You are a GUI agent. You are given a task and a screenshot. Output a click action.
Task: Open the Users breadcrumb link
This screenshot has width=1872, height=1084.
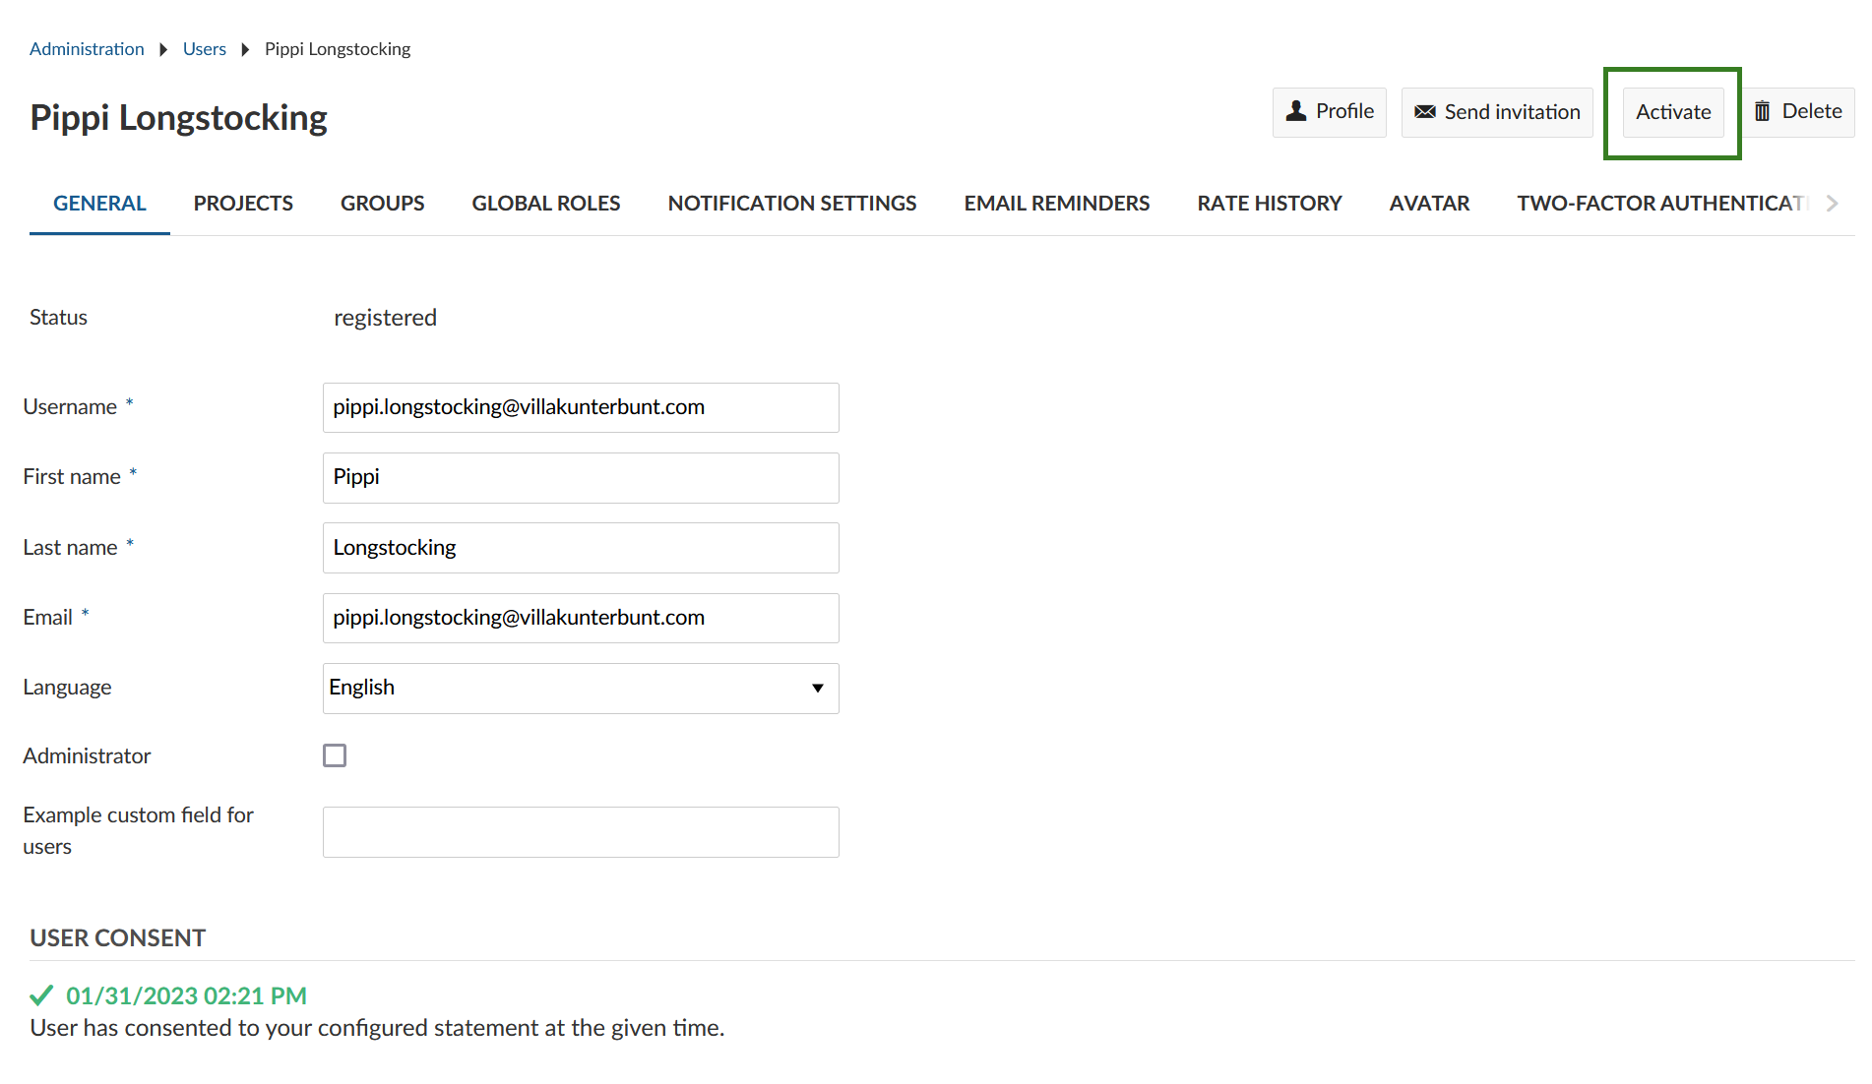pos(204,48)
